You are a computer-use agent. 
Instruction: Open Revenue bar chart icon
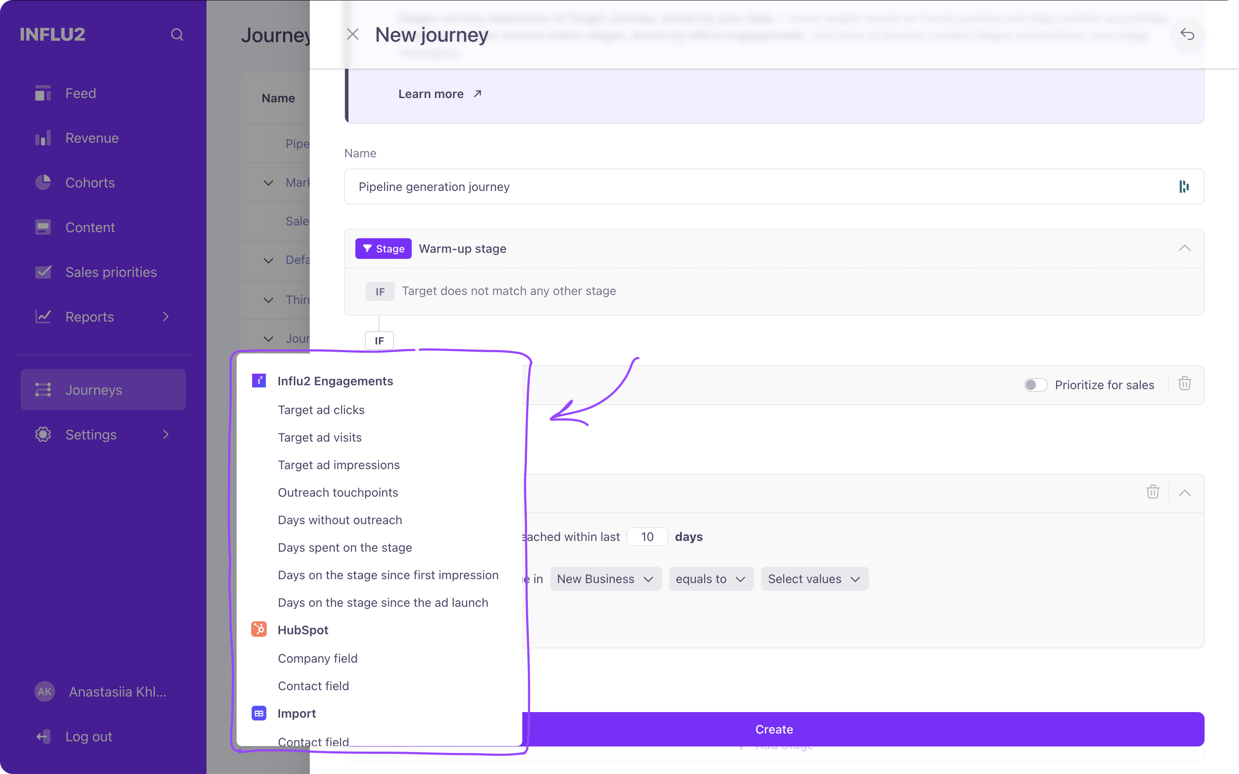coord(43,138)
